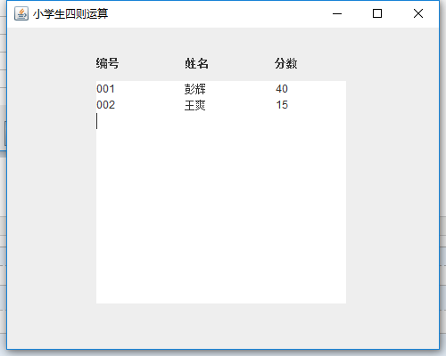Select the ID 002 in text area
The image size is (446, 356).
(105, 105)
